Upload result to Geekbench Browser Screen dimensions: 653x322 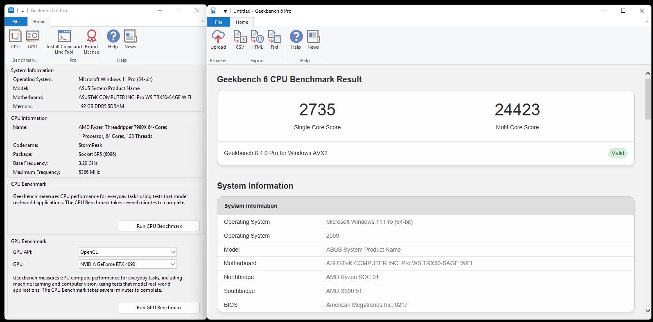[x=218, y=40]
